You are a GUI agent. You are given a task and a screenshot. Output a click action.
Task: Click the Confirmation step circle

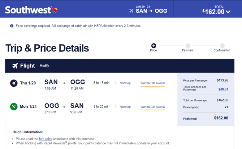(222, 46)
